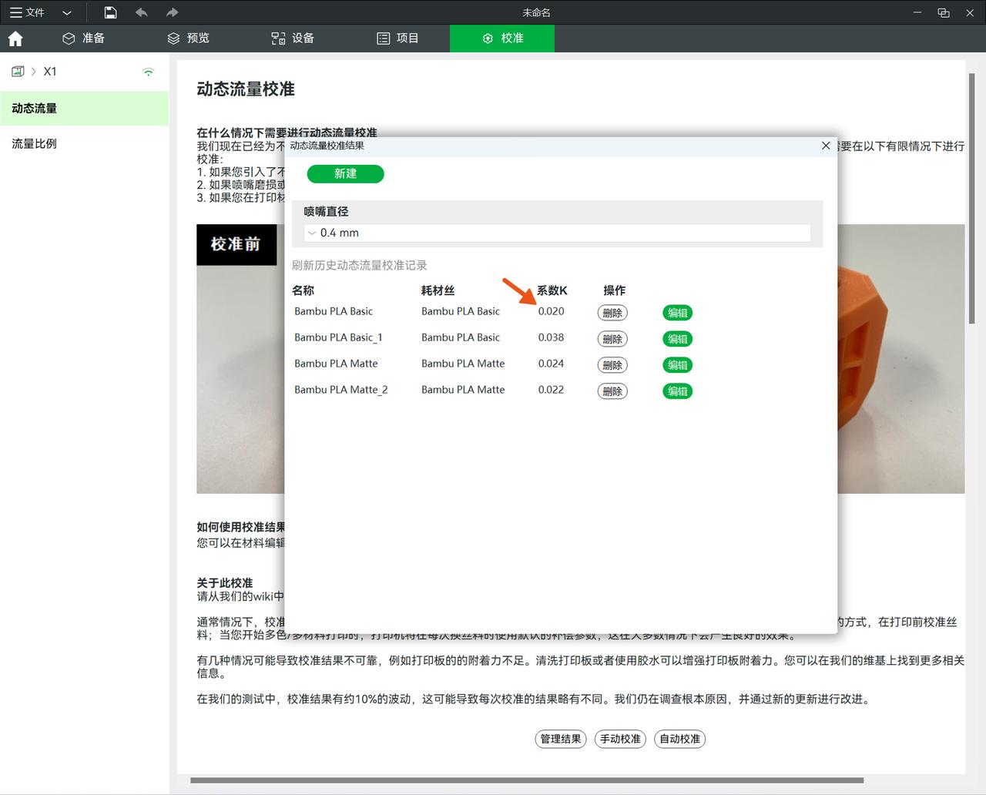Expand the dropdown arrow next to 文件

(67, 12)
